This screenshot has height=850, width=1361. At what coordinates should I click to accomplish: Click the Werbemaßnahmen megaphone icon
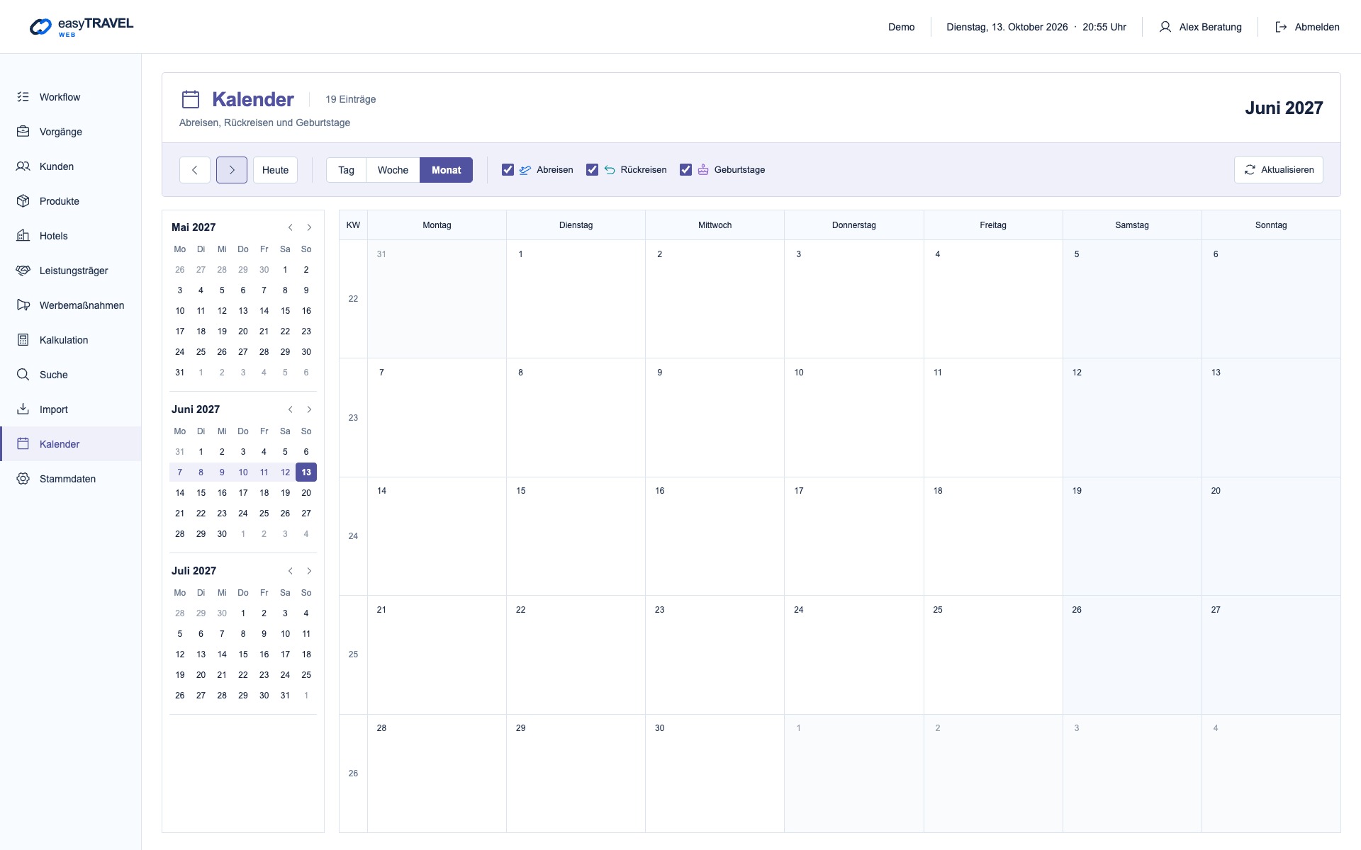(x=23, y=305)
